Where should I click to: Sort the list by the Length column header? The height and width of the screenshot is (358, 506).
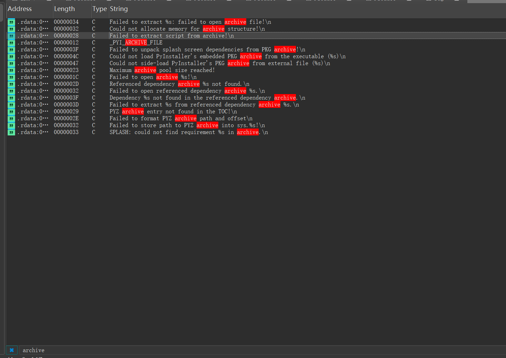(64, 9)
